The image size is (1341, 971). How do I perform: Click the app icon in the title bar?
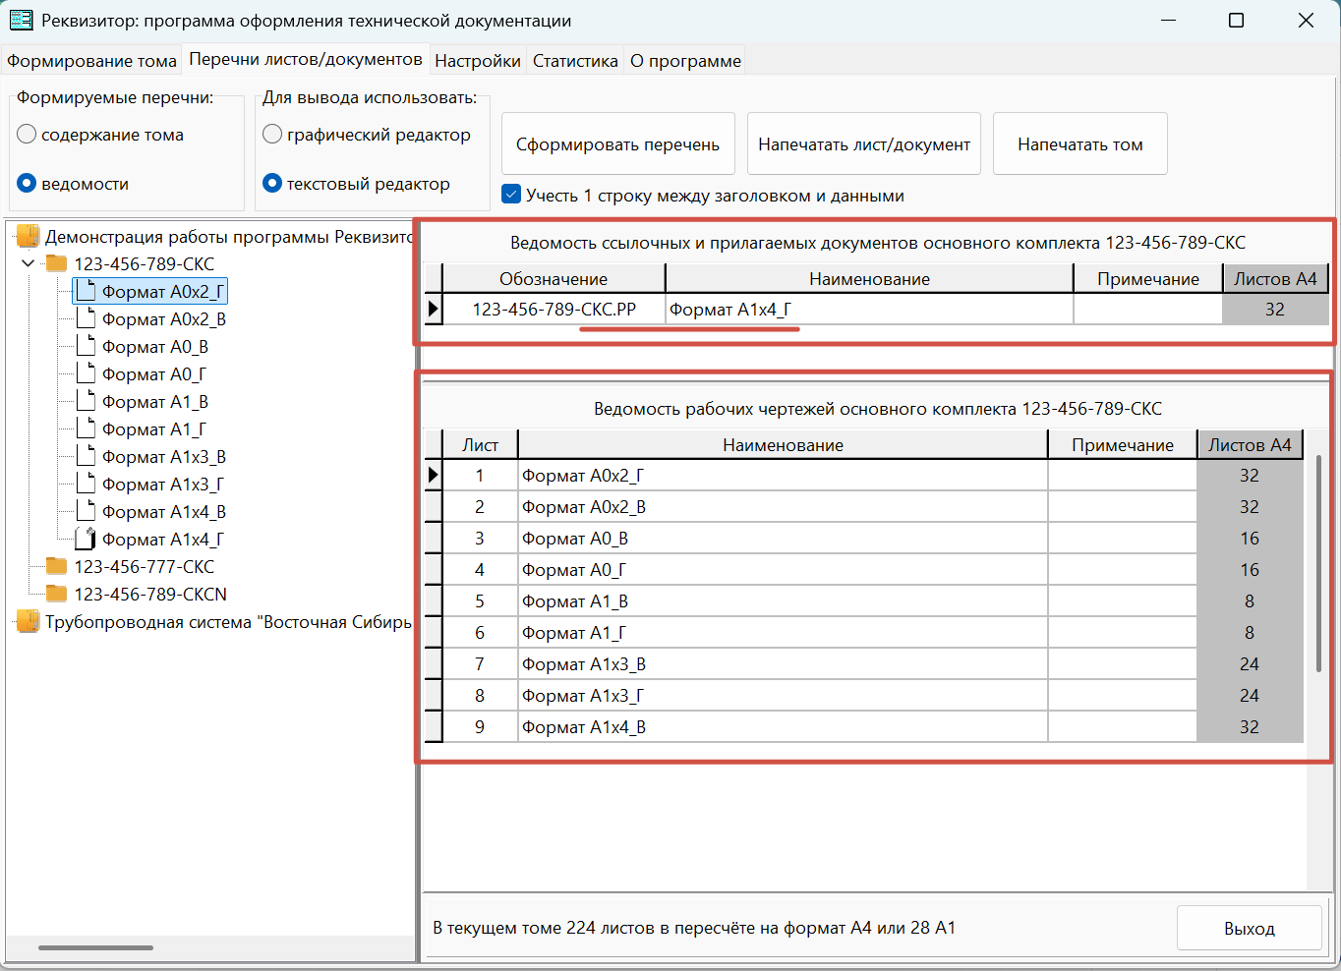(x=21, y=20)
